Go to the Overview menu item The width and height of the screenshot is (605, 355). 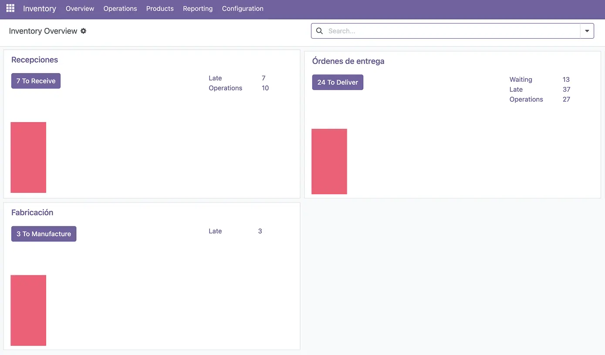pyautogui.click(x=80, y=9)
